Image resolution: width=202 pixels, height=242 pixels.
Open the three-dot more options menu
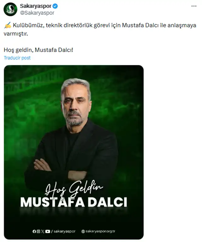(x=194, y=6)
